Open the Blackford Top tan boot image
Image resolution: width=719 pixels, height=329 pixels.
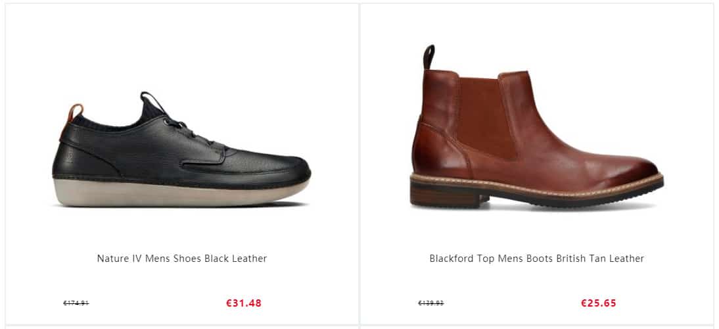(x=536, y=132)
